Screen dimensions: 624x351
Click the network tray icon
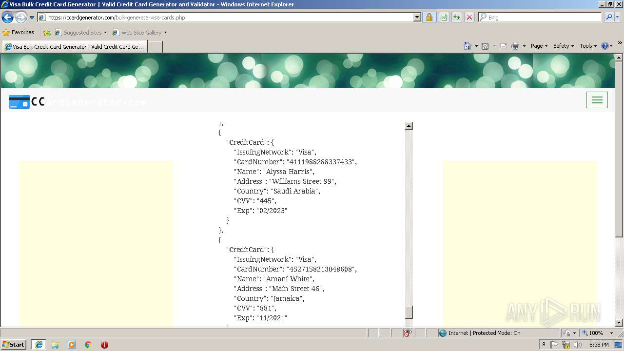point(566,345)
